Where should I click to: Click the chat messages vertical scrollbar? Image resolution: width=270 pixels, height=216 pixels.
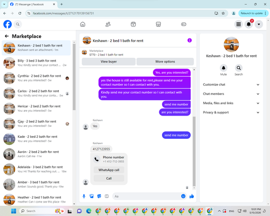194,151
